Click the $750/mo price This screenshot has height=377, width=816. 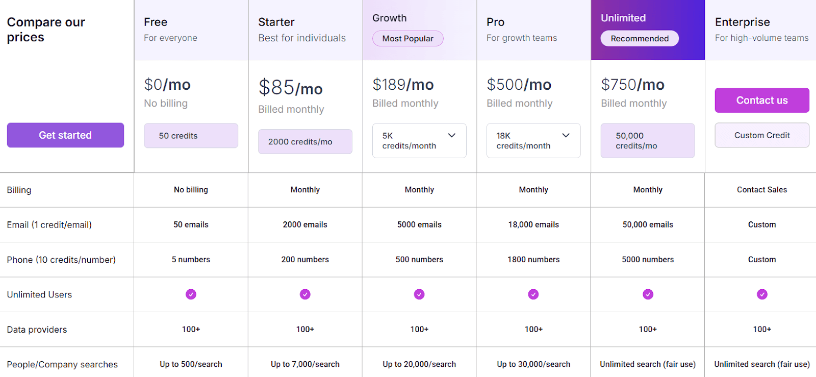pos(633,85)
